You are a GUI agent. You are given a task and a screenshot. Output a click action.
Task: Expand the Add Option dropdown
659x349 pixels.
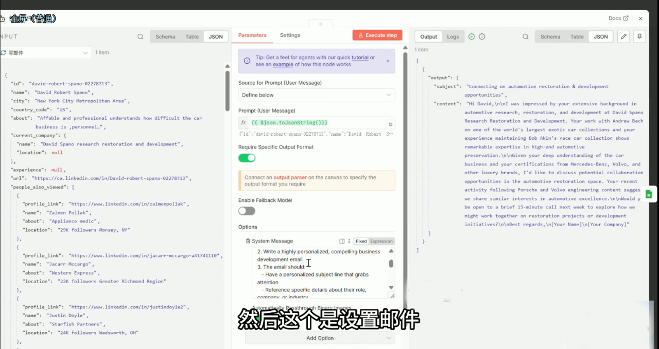coord(320,338)
